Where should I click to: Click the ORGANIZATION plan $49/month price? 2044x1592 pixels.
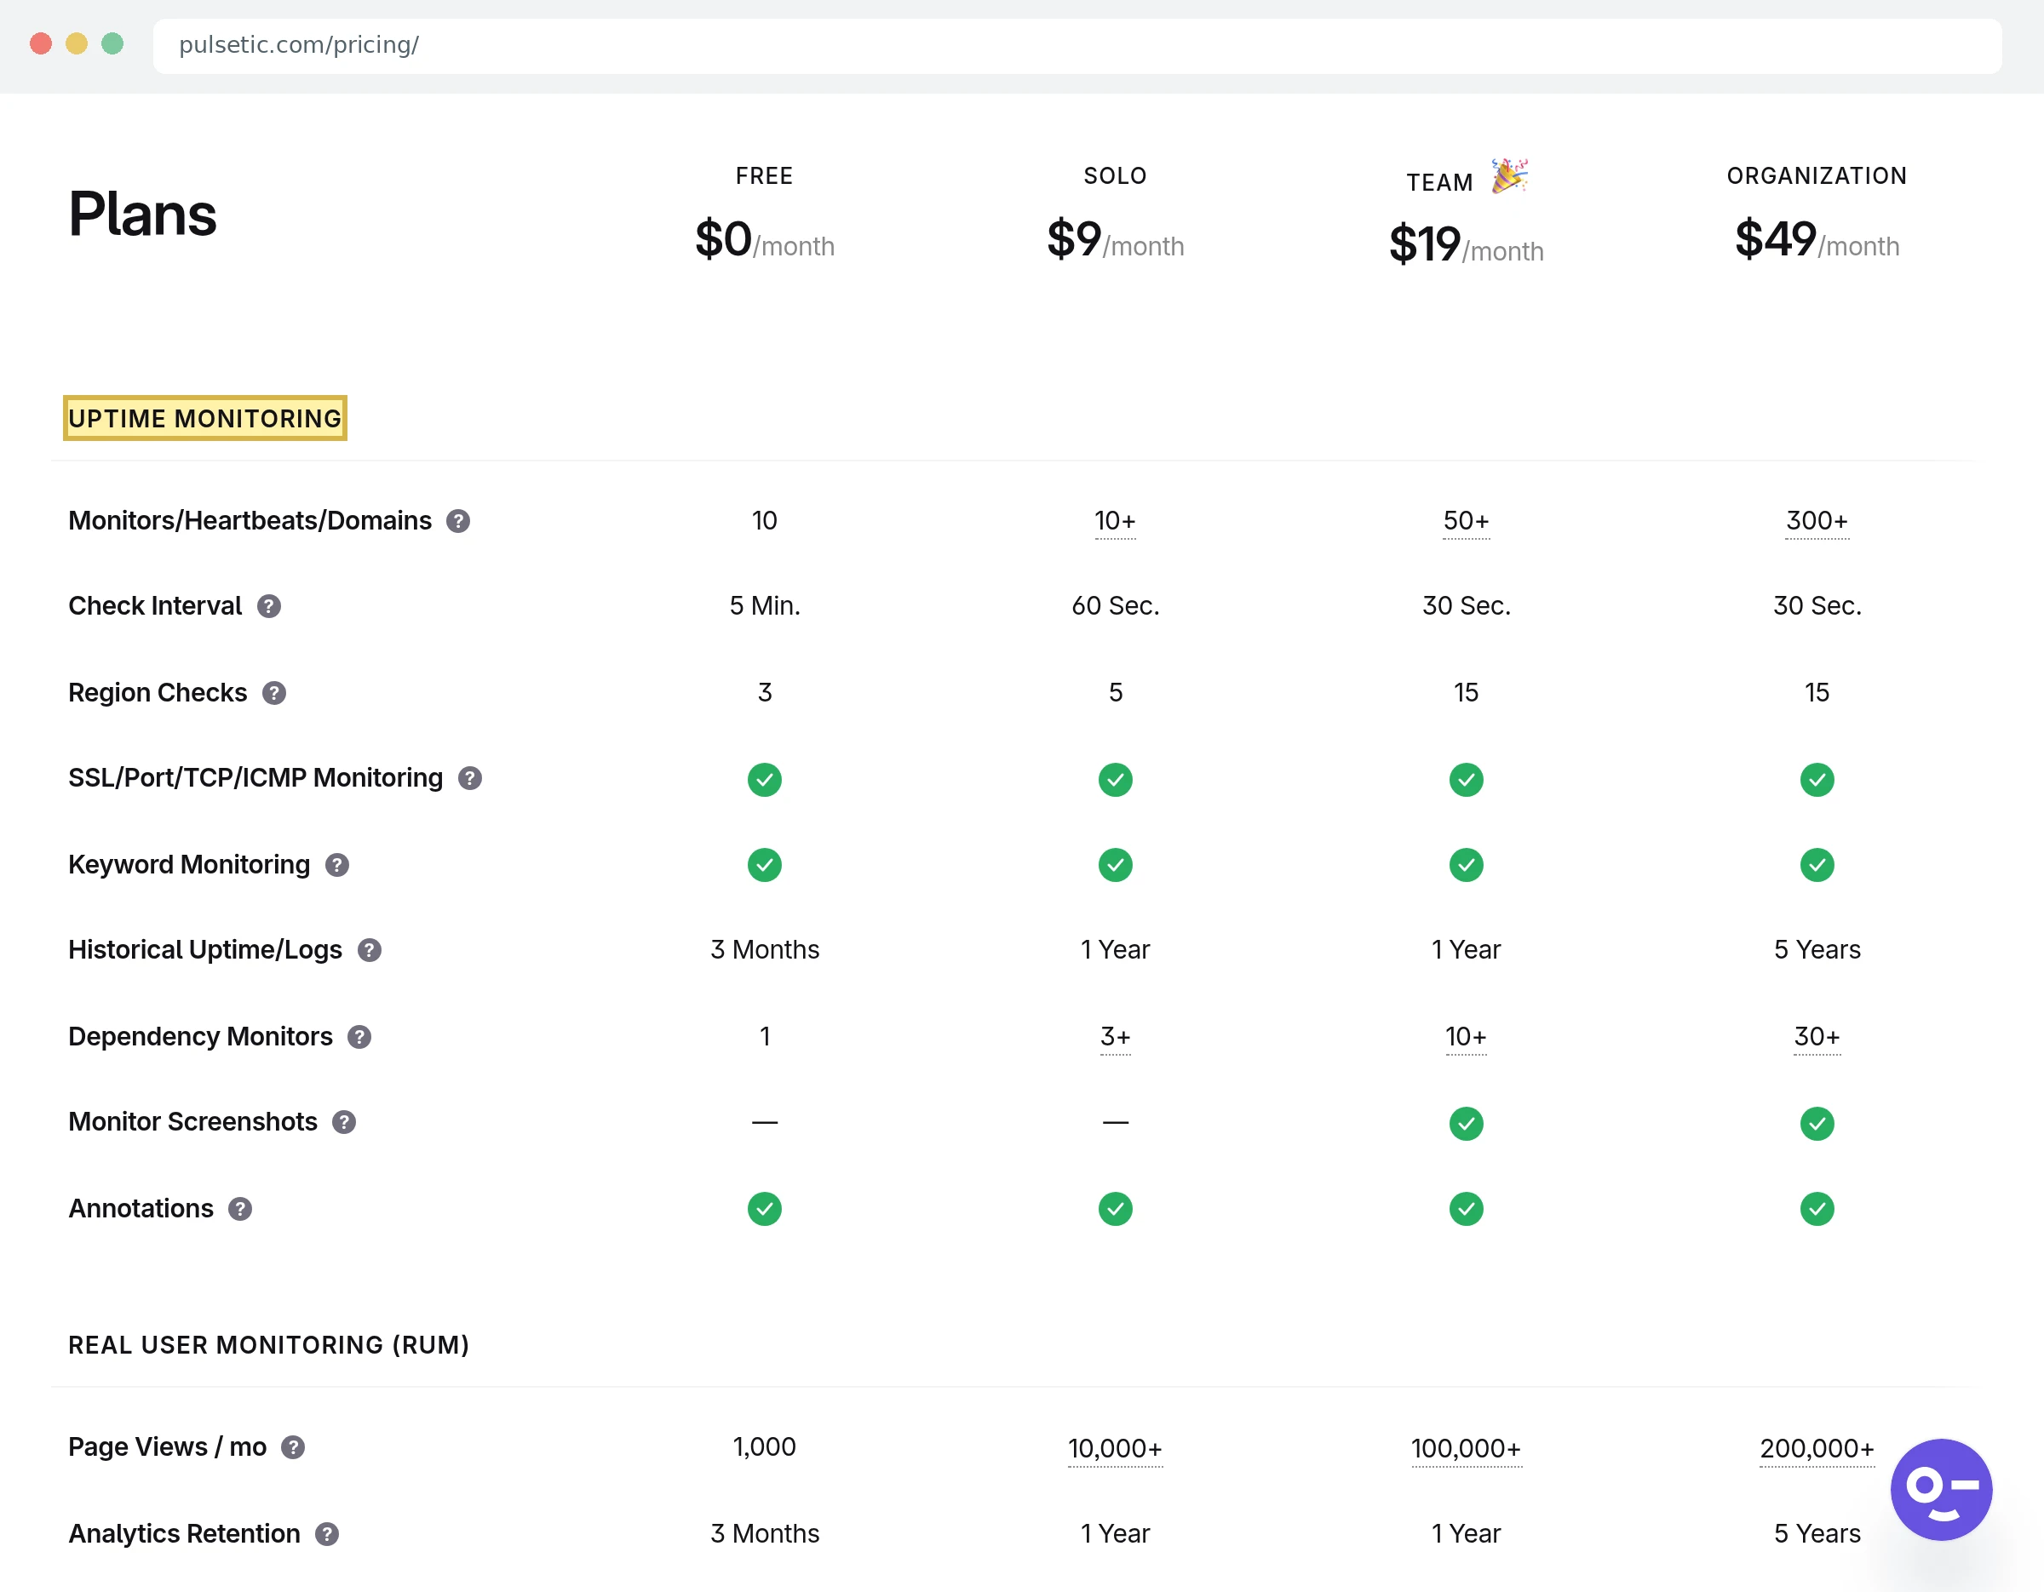1817,239
